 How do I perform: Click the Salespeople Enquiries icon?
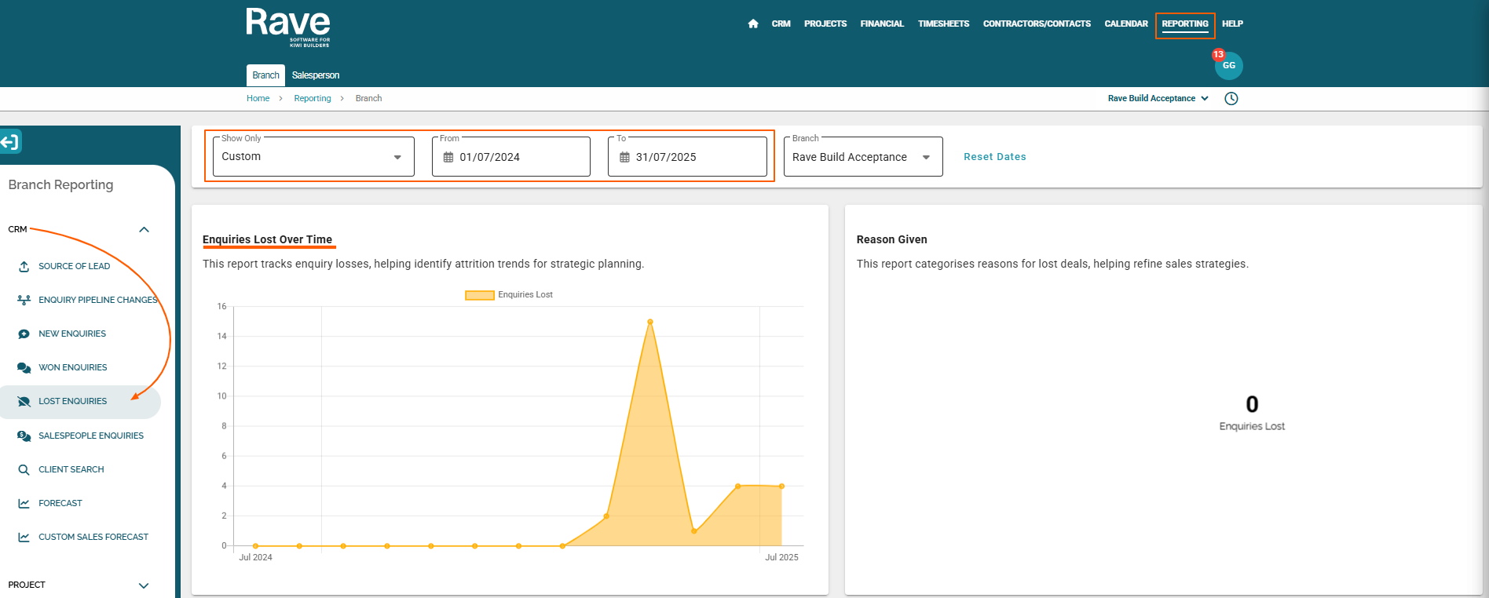[x=24, y=436]
